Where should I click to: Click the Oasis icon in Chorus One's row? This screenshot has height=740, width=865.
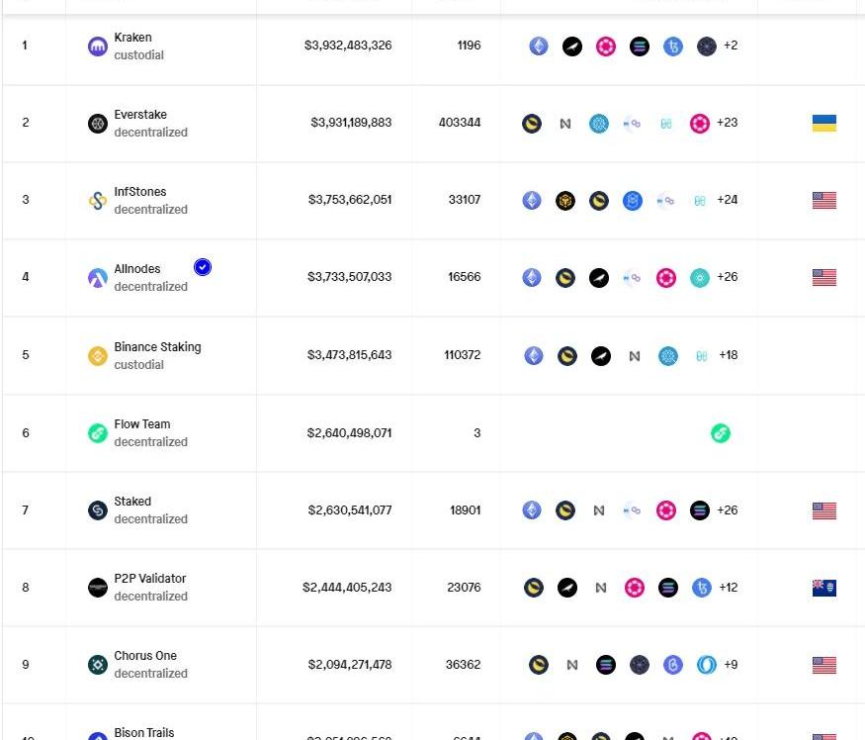[706, 665]
